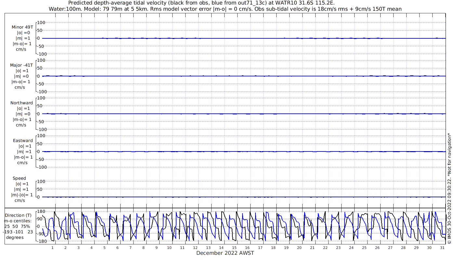
Task: Click the 'm-o centiles:' label
Action: pyautogui.click(x=18, y=221)
